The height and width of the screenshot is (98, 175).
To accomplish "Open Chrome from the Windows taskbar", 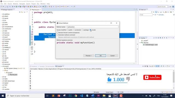I will [76, 96].
